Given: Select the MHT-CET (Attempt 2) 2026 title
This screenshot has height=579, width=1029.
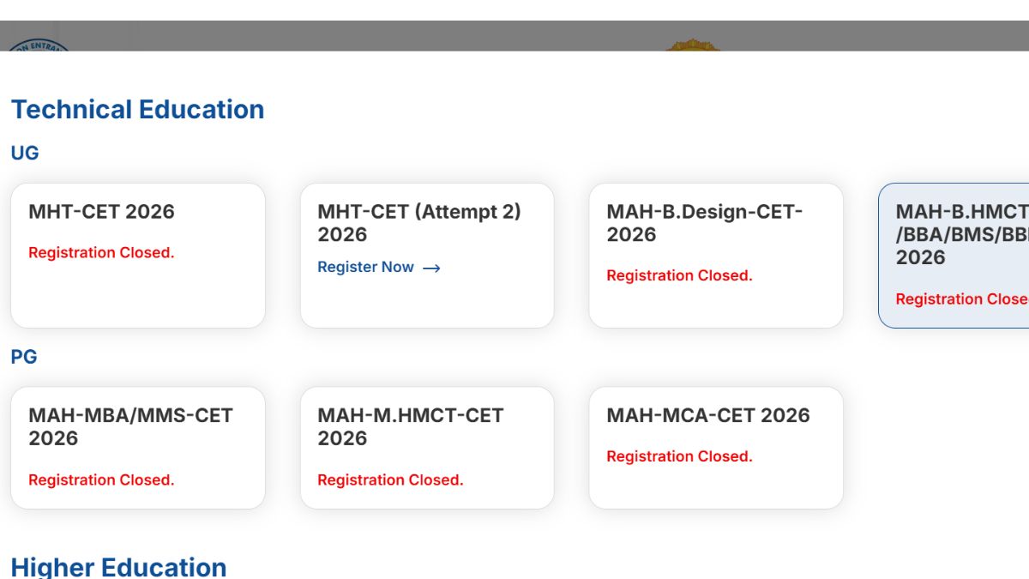Looking at the screenshot, I should 418,223.
